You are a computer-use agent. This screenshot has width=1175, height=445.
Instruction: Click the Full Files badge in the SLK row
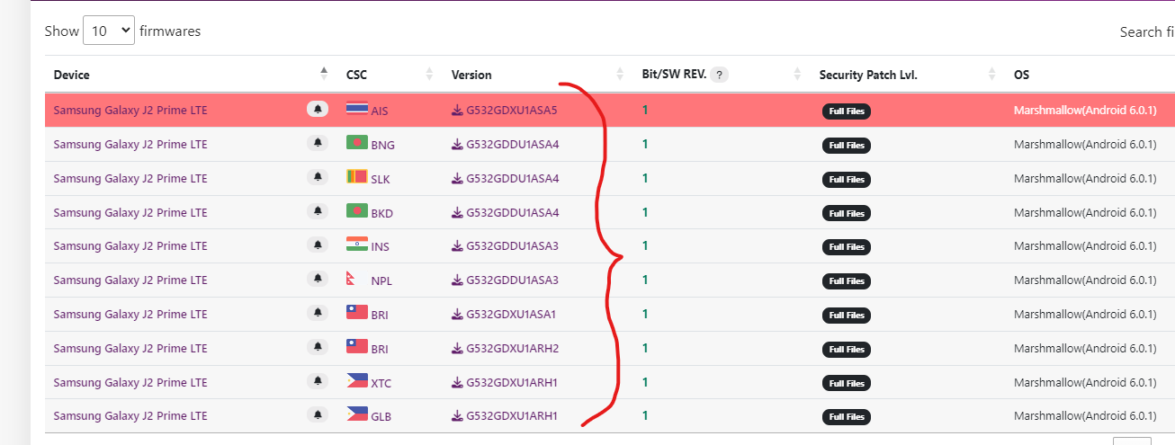click(846, 180)
